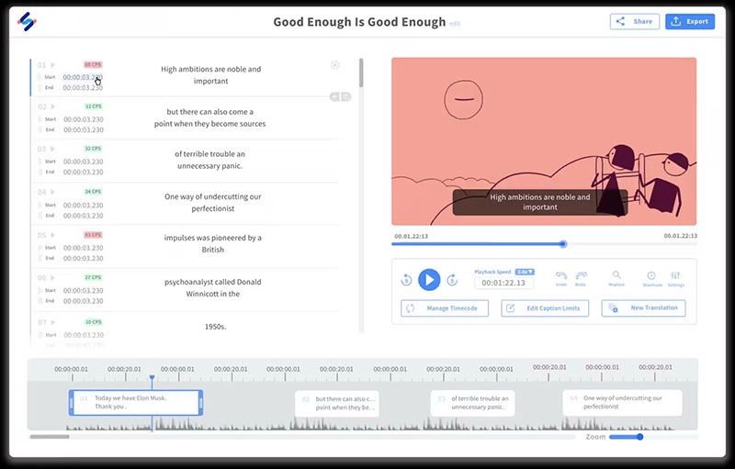Open Shortcuts info icon
This screenshot has width=735, height=469.
[x=651, y=275]
